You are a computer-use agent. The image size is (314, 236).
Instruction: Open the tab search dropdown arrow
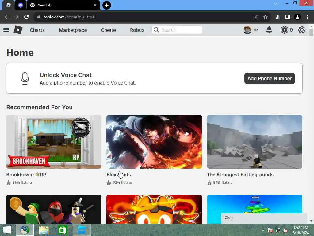click(x=276, y=4)
